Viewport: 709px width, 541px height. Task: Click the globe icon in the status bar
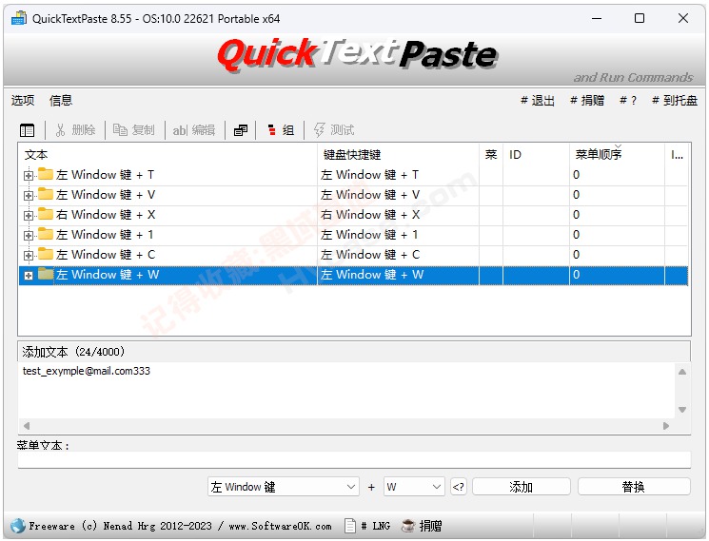click(18, 526)
